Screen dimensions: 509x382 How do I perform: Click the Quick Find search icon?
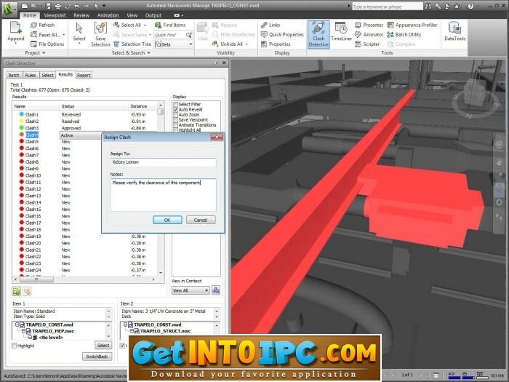tap(189, 35)
